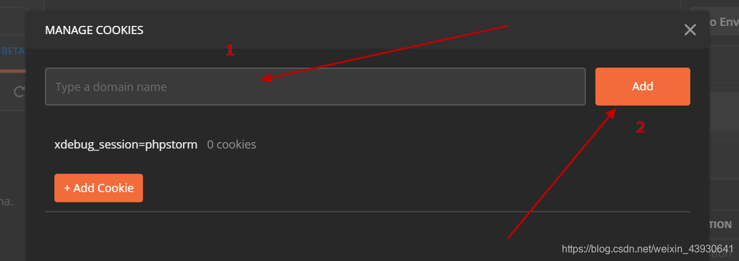Click the arrowhead pointing at the domain field
Viewport: 739px width, 261px height.
pos(267,79)
